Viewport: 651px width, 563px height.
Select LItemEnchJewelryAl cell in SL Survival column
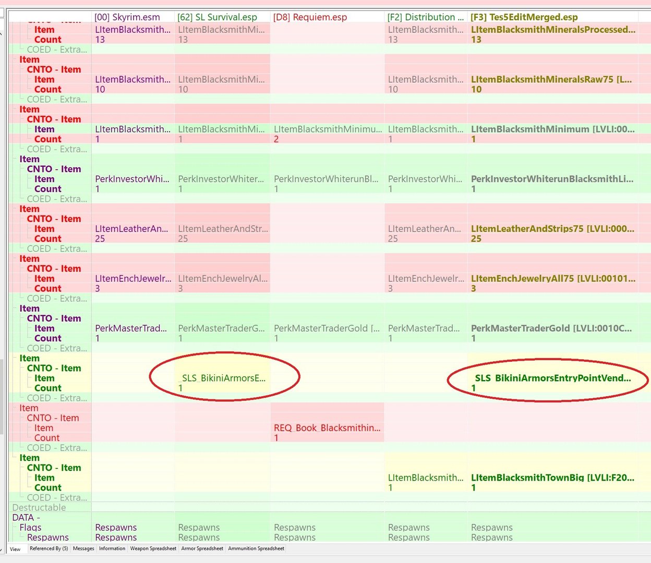point(222,278)
